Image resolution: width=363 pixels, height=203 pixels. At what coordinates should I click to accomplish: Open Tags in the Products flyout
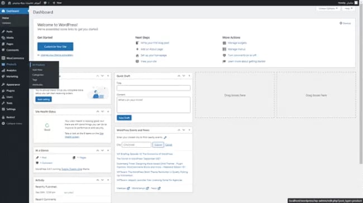35,80
